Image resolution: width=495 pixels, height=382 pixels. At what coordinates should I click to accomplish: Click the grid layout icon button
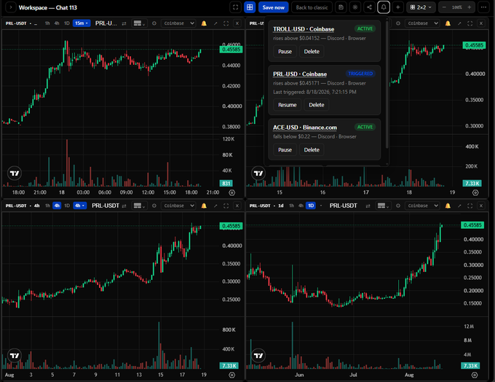point(250,7)
